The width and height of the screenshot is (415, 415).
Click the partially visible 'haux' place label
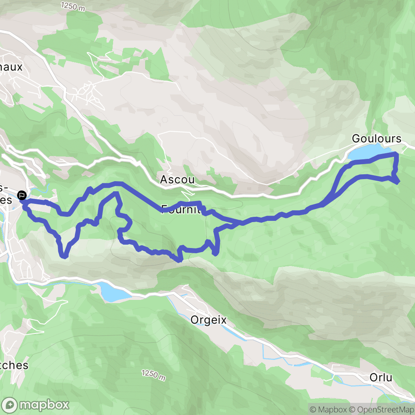click(11, 67)
